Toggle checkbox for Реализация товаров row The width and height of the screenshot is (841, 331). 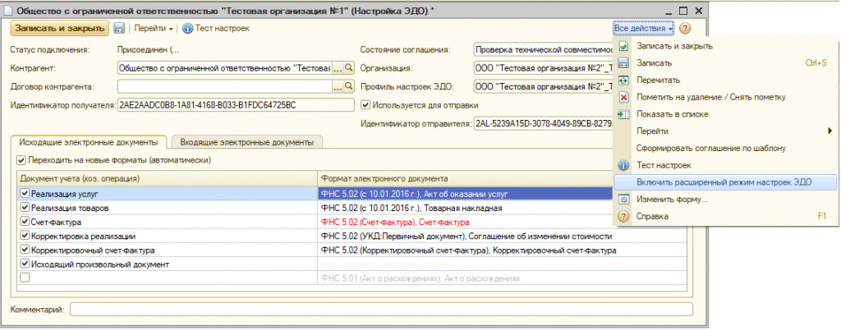tap(24, 207)
